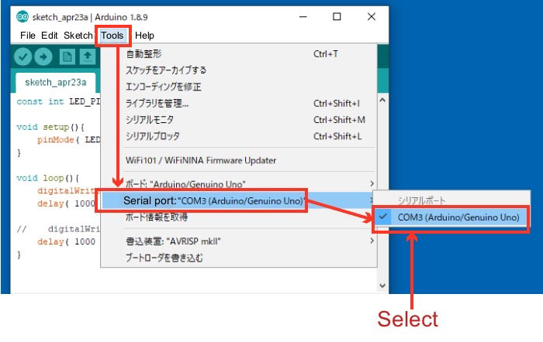Maximize the Arduino window
The width and height of the screenshot is (543, 342).
pyautogui.click(x=337, y=16)
